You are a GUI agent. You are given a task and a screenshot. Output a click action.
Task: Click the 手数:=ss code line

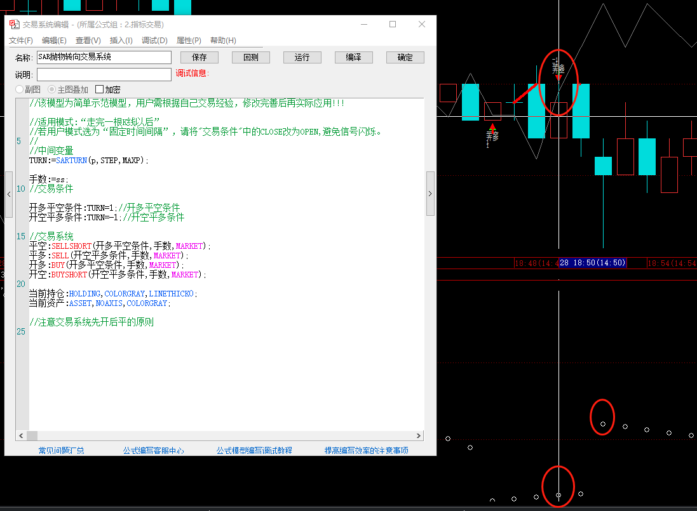pyautogui.click(x=48, y=180)
